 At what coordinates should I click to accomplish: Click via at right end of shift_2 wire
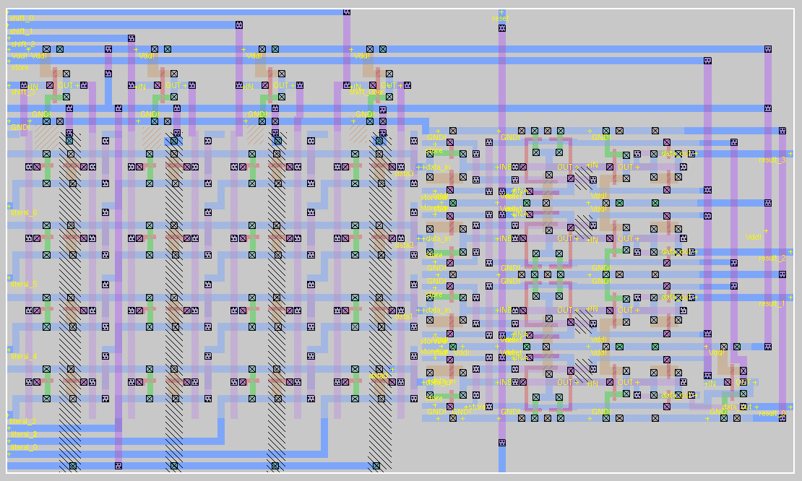pyautogui.click(x=131, y=38)
